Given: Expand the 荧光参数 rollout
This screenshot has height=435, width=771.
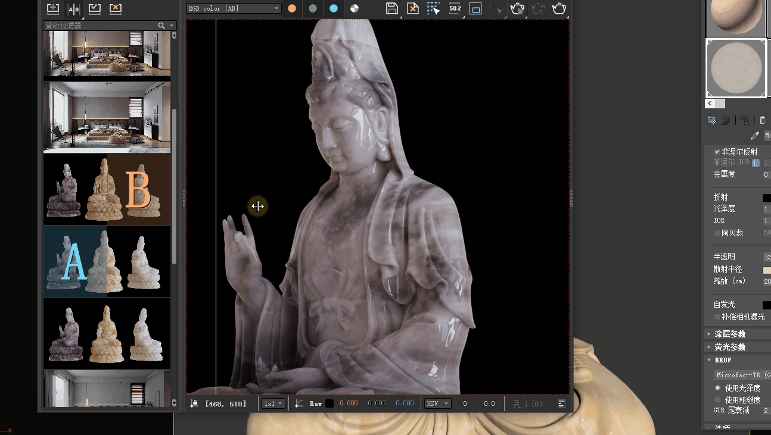Looking at the screenshot, I should pos(730,347).
